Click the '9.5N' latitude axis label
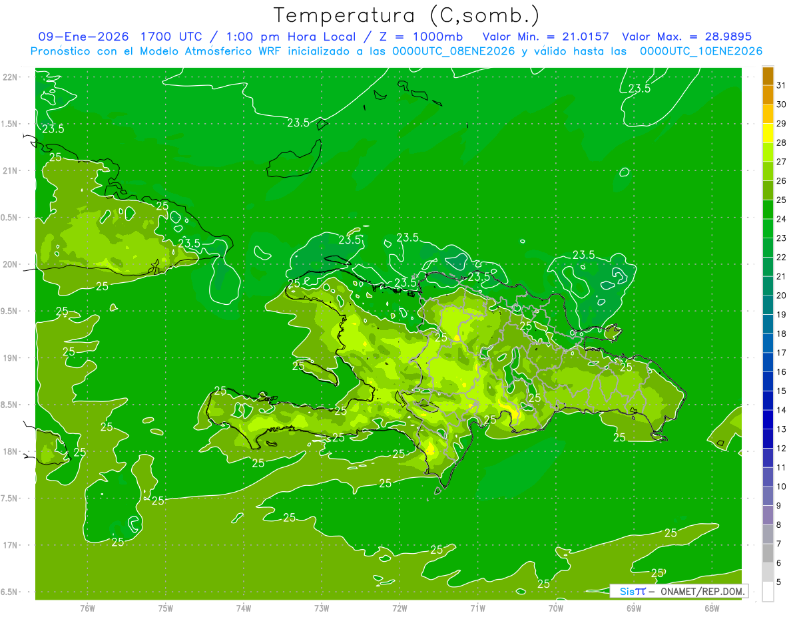 pos(9,311)
